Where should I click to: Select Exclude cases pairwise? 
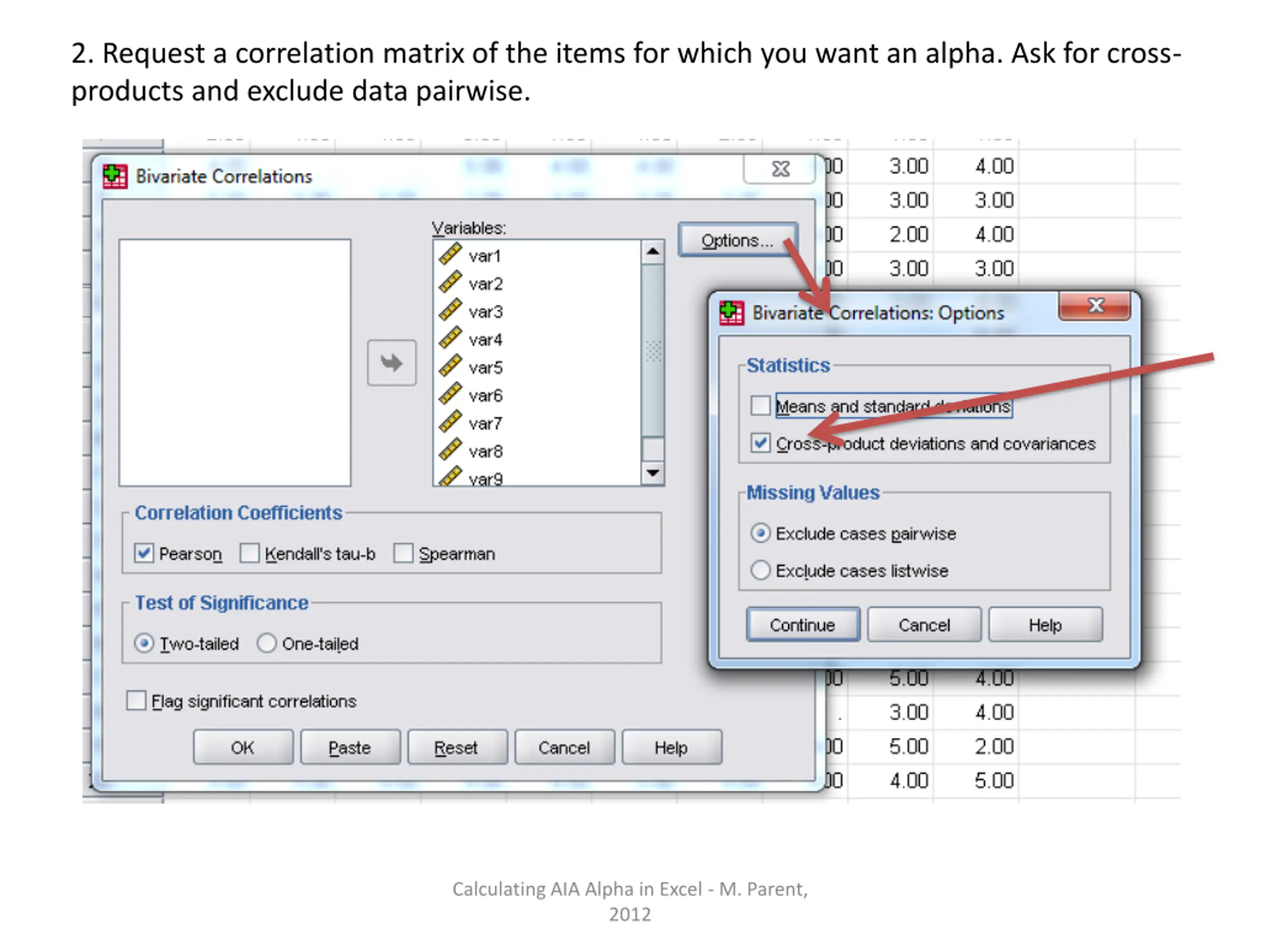tap(761, 533)
